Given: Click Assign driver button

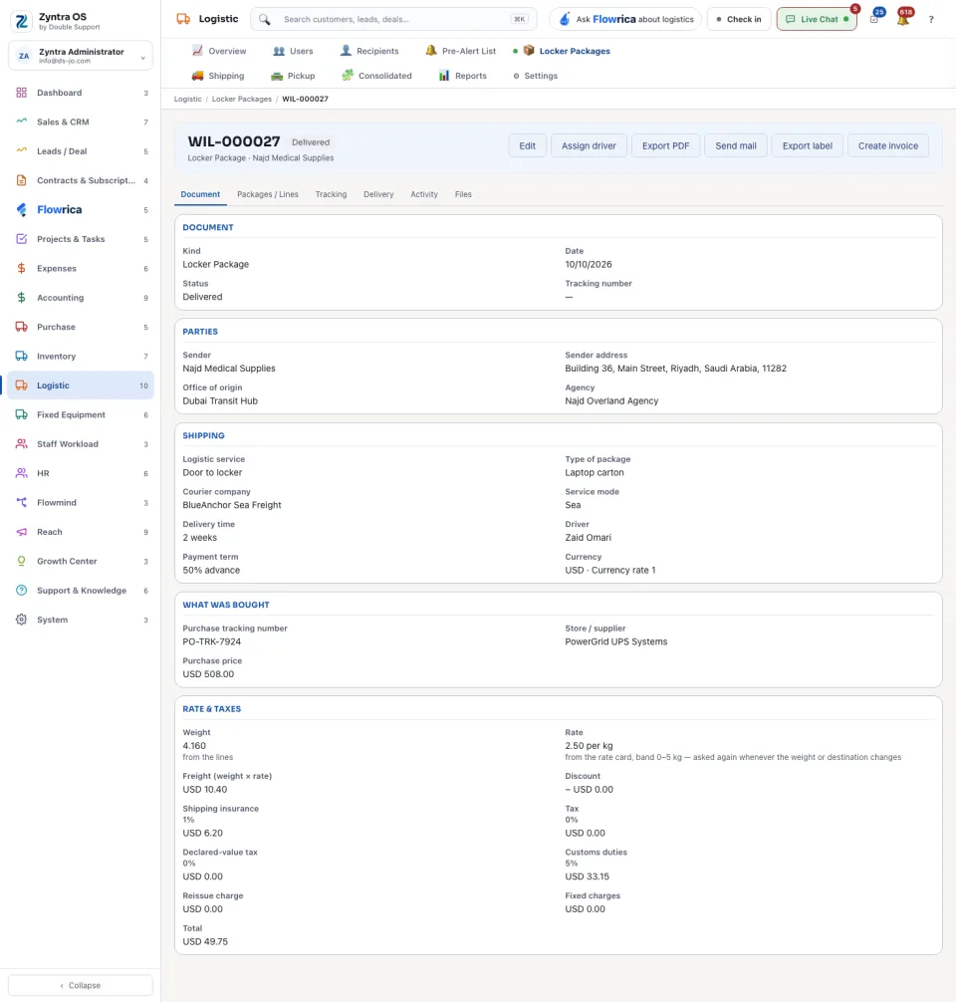Looking at the screenshot, I should (589, 145).
